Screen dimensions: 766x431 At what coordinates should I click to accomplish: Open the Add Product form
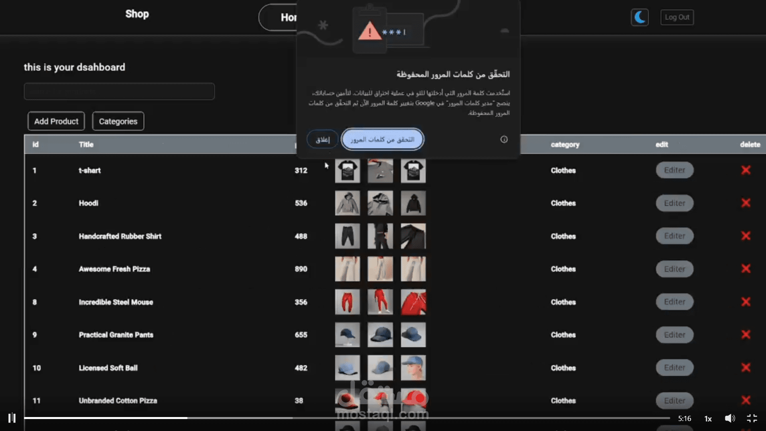click(56, 121)
